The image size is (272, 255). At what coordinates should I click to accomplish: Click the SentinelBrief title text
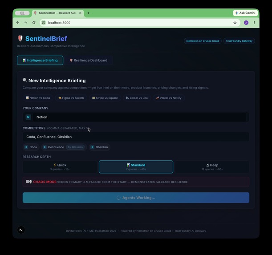46,39
